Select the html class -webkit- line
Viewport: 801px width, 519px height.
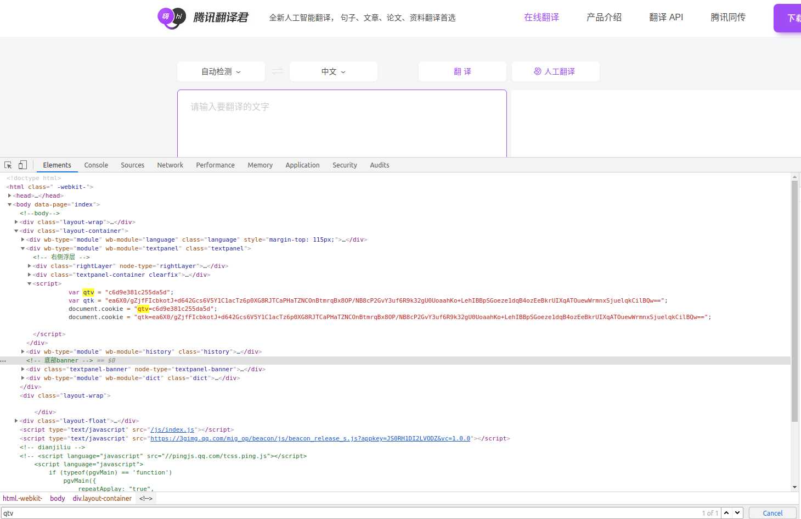tap(50, 187)
